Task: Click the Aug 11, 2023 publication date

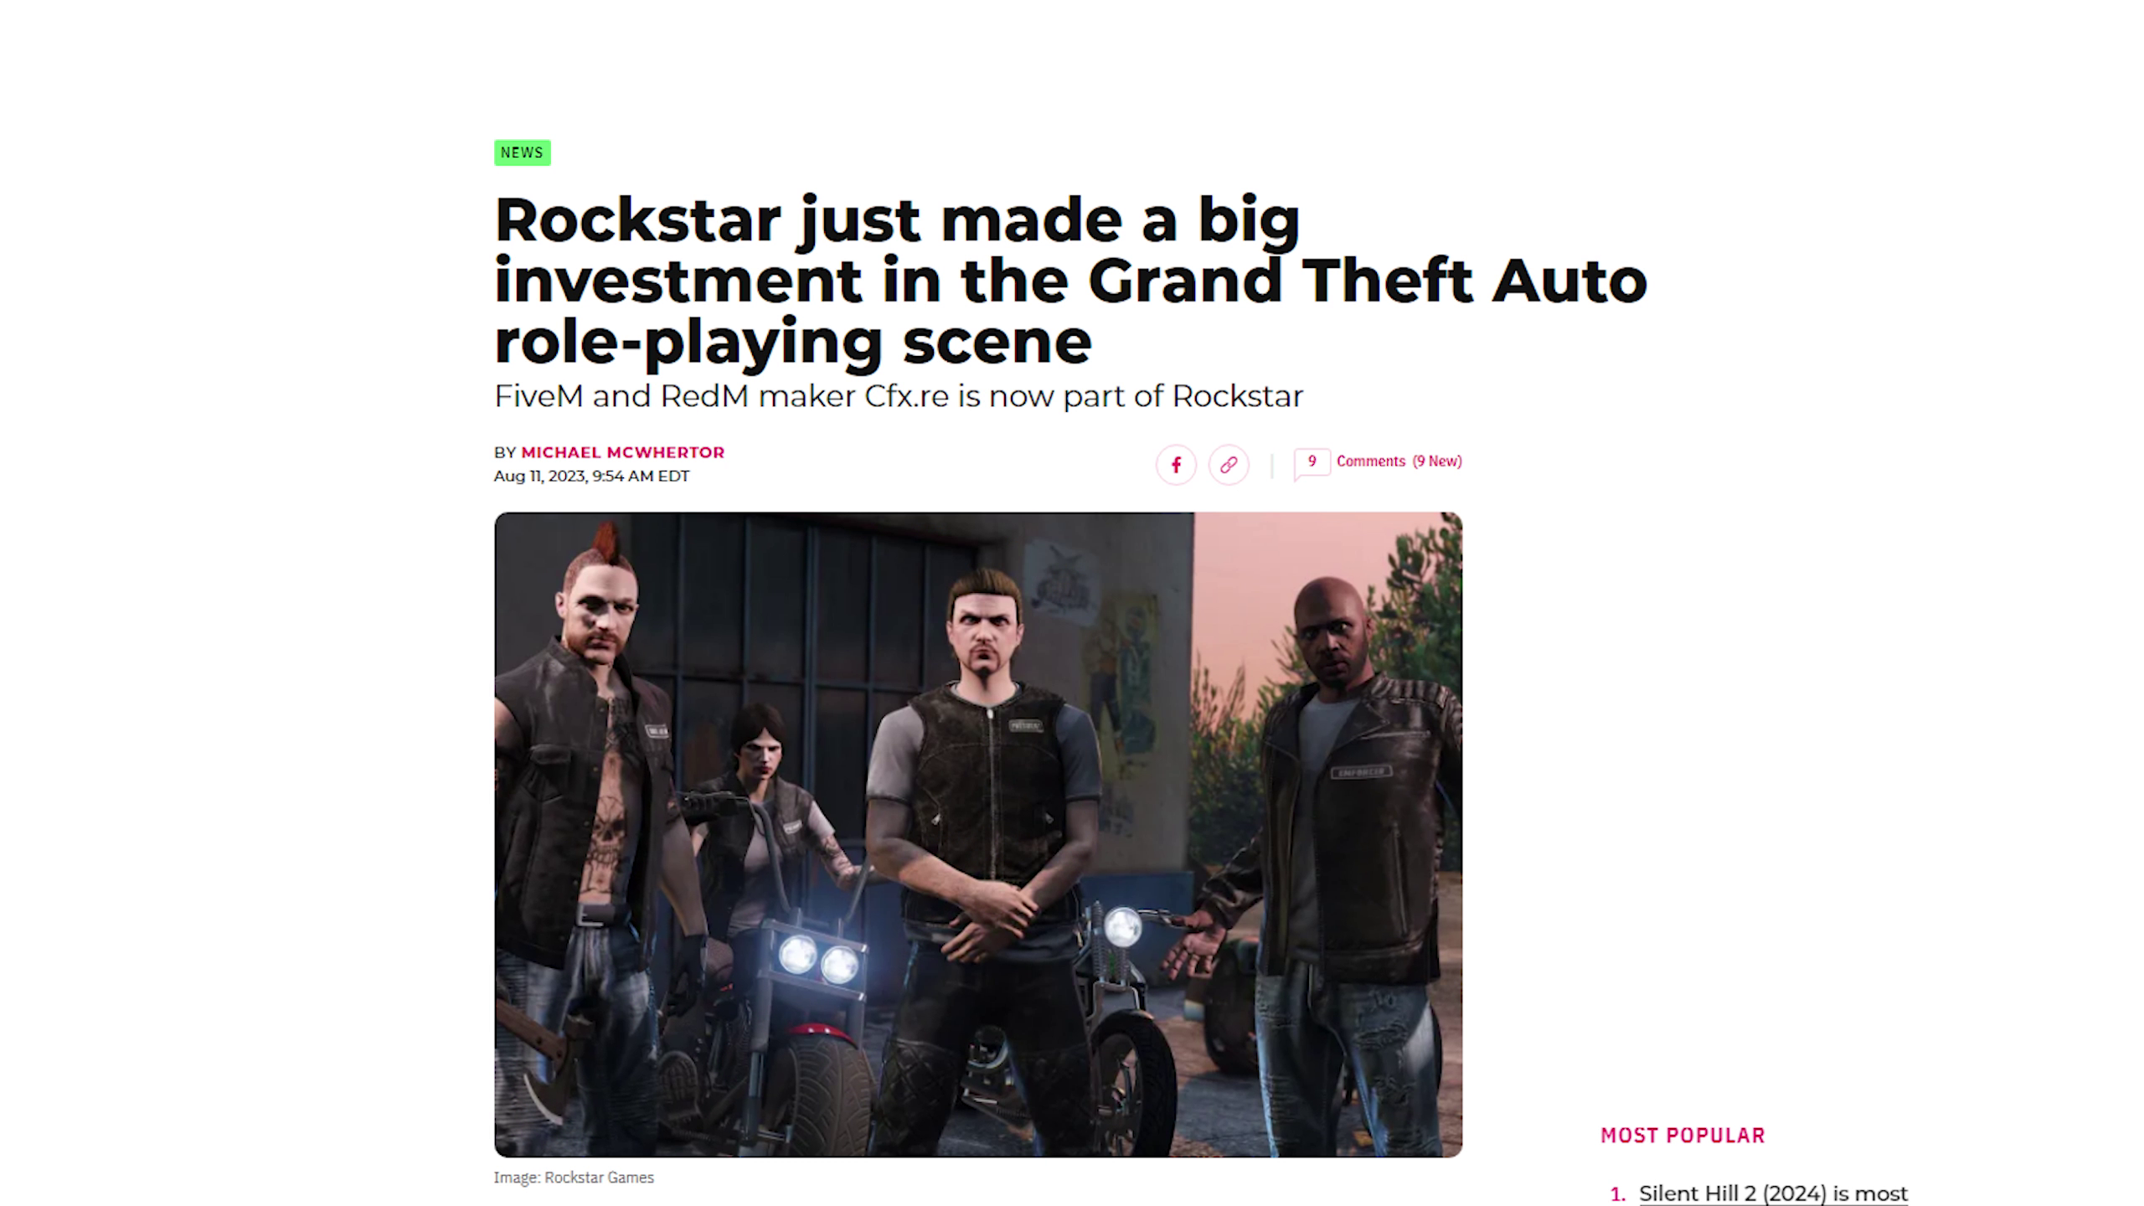Action: point(591,476)
